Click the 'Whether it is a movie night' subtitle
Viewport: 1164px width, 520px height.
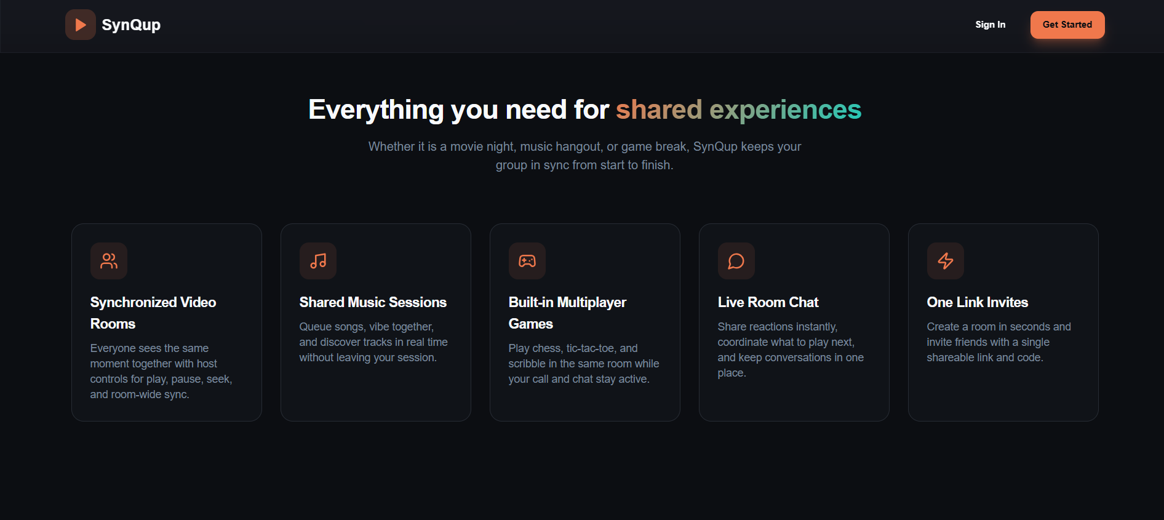coord(584,156)
